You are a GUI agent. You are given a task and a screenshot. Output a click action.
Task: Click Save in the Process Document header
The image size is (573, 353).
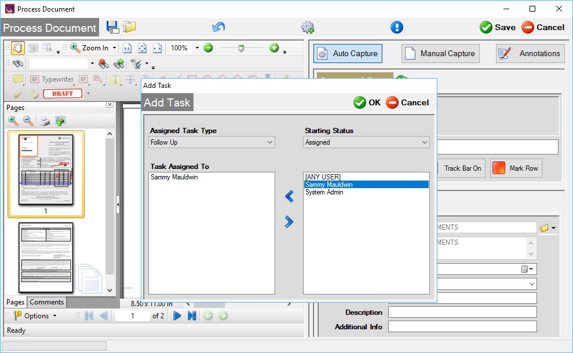coord(497,27)
